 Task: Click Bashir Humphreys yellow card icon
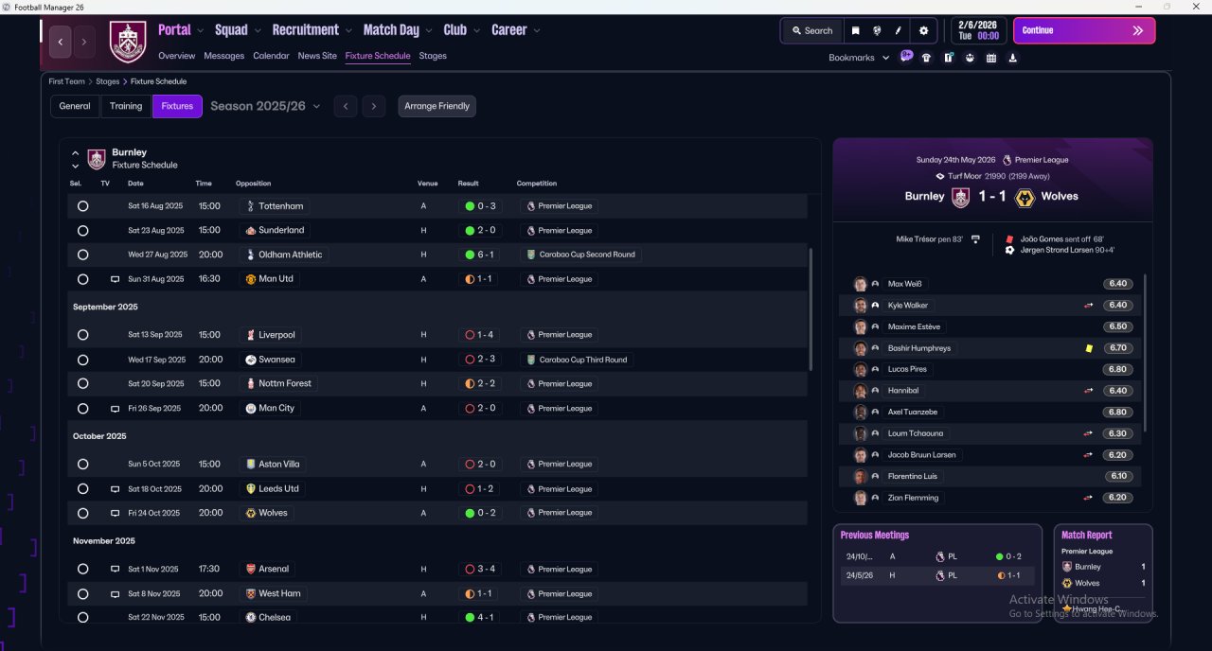[1089, 348]
